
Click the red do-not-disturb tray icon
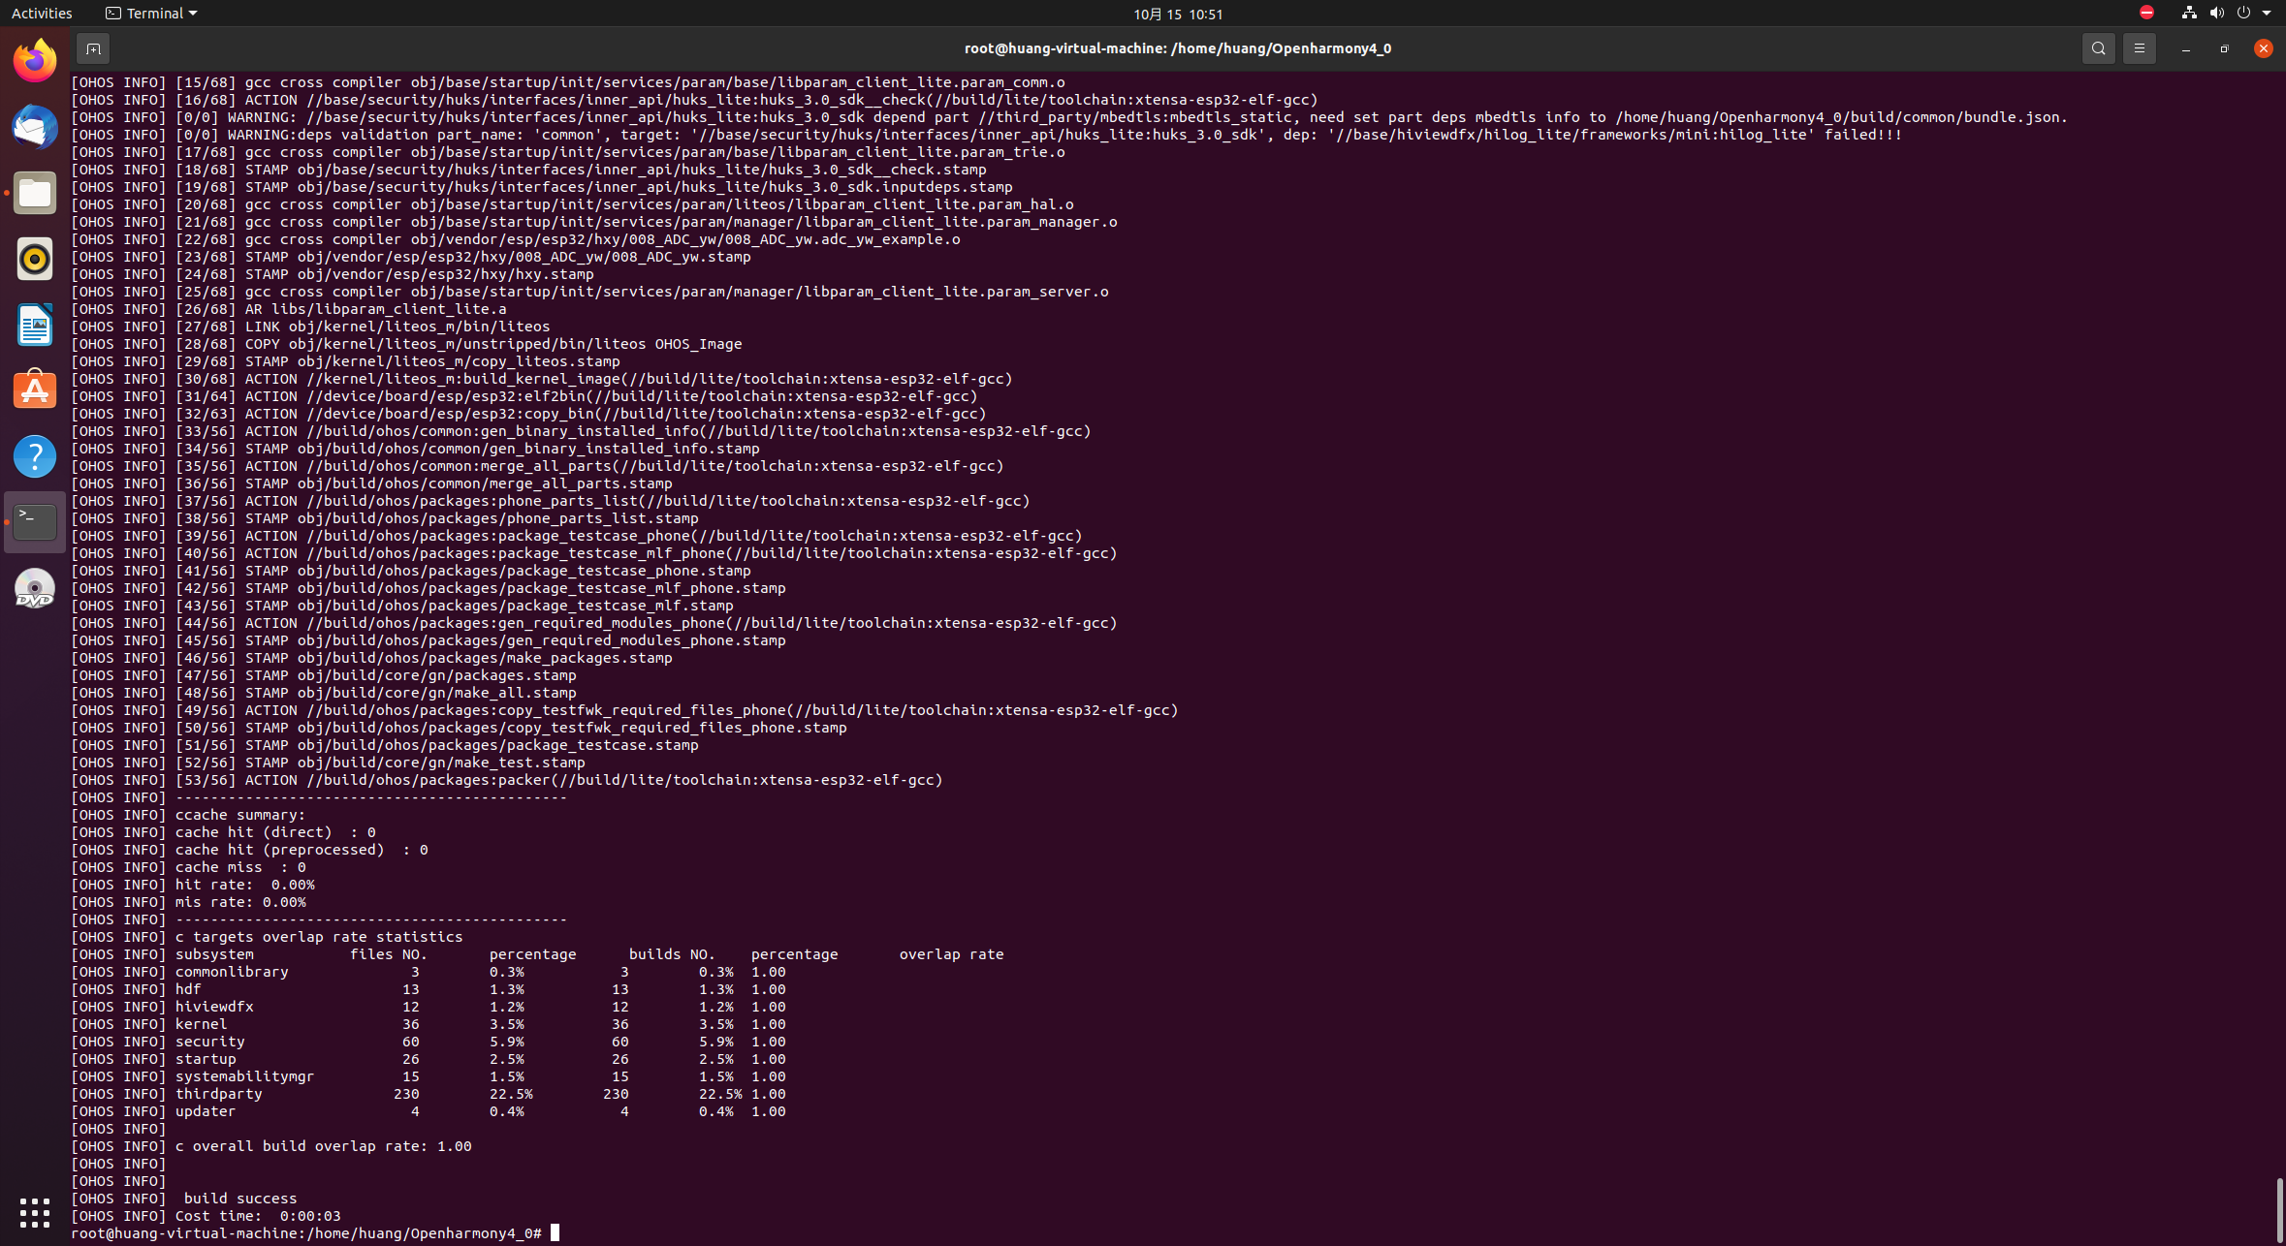pos(2146,13)
